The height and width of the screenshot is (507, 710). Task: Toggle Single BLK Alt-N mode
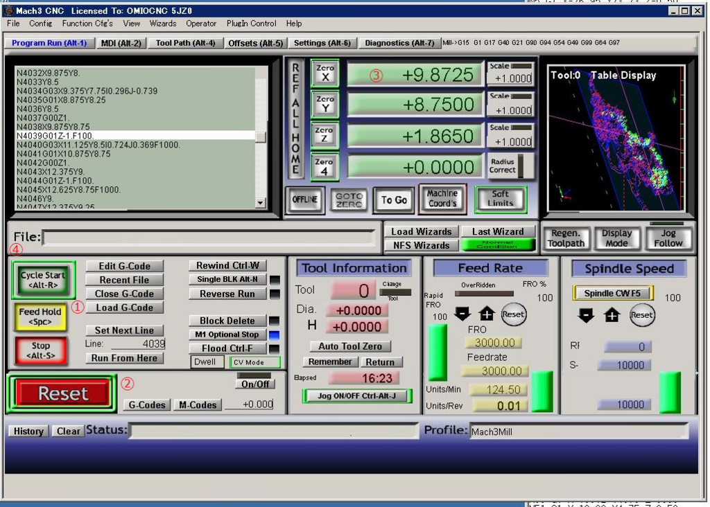tap(227, 280)
